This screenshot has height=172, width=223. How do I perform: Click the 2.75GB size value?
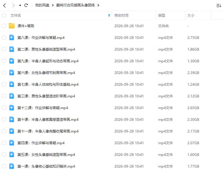point(193,38)
